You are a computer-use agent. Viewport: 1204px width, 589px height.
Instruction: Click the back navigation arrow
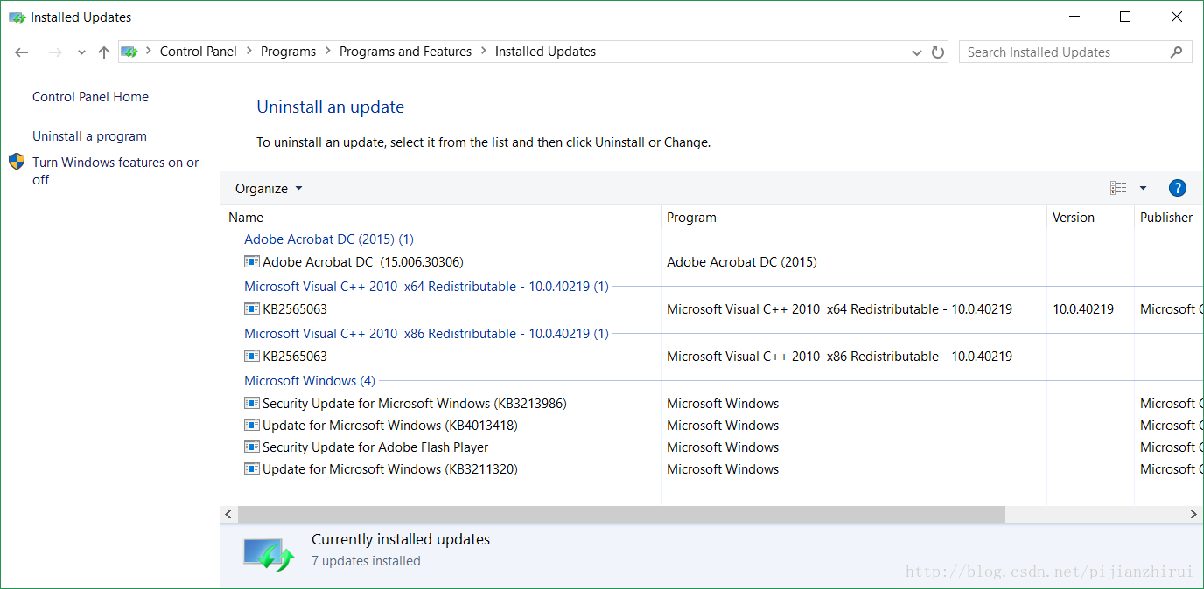tap(22, 52)
